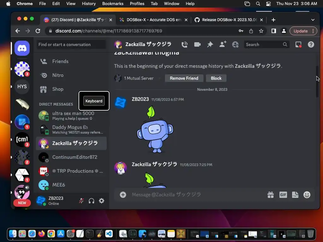Open Spotlight search in menu bar

[x=258, y=4]
